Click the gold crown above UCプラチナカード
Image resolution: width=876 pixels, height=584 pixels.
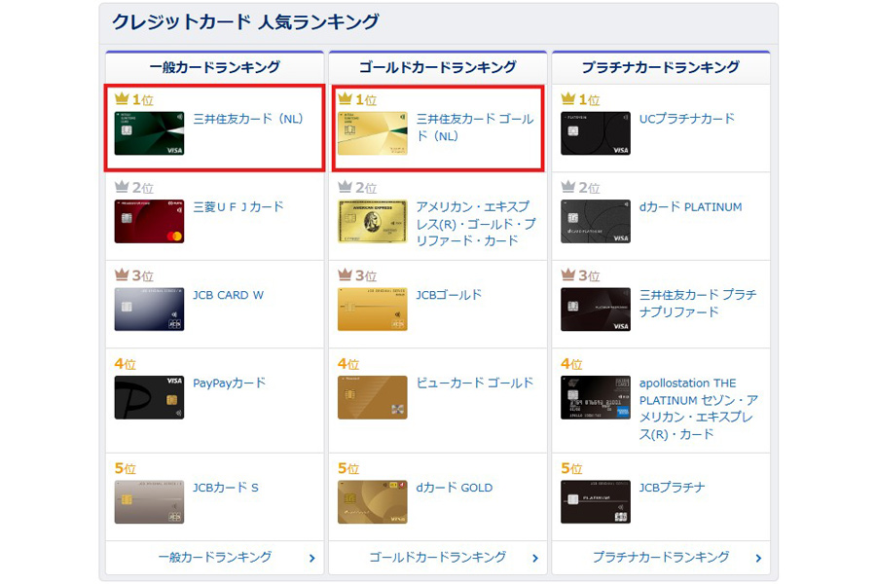tap(568, 99)
